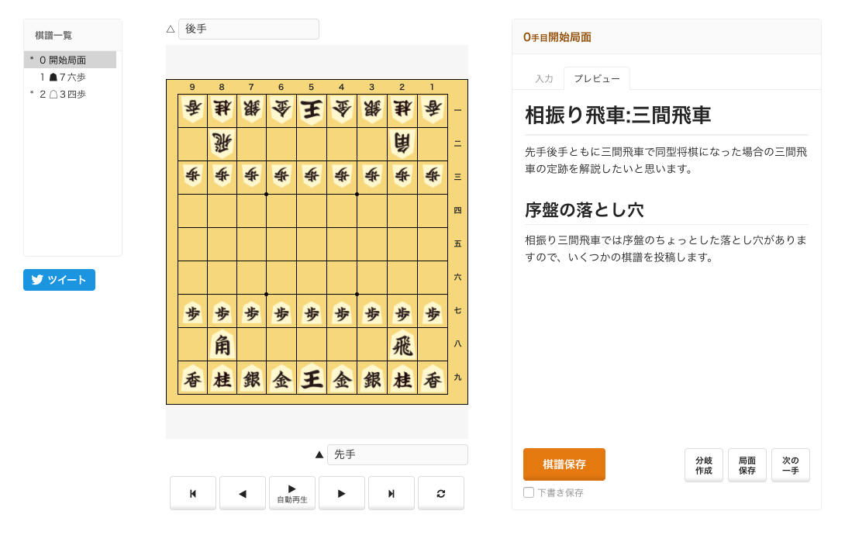Click the 分岐作成 button
The image size is (845, 535).
[x=704, y=465]
